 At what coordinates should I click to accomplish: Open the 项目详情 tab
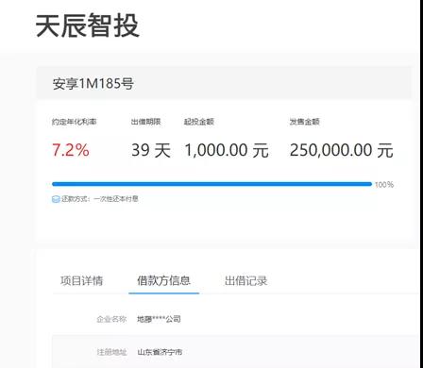pos(81,280)
